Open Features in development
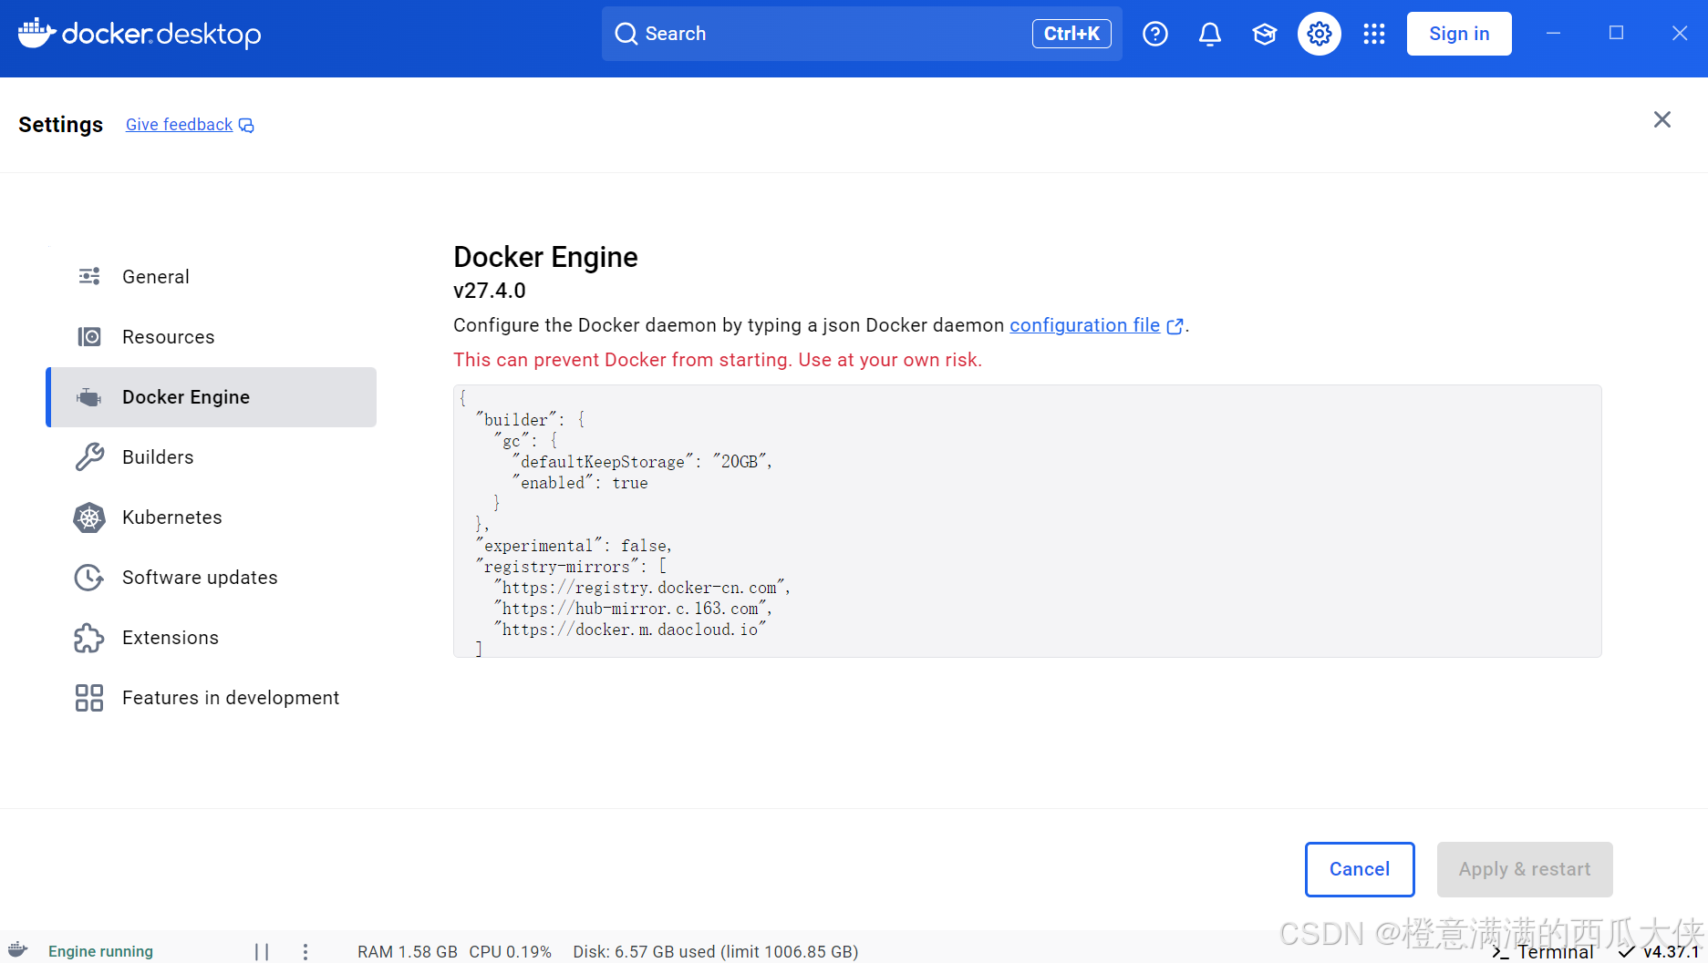Viewport: 1708px width, 963px height. tap(230, 697)
